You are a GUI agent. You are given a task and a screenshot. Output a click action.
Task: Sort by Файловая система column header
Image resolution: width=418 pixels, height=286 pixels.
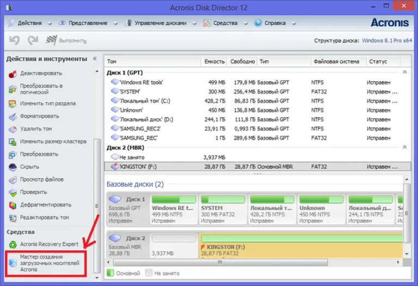coord(339,62)
